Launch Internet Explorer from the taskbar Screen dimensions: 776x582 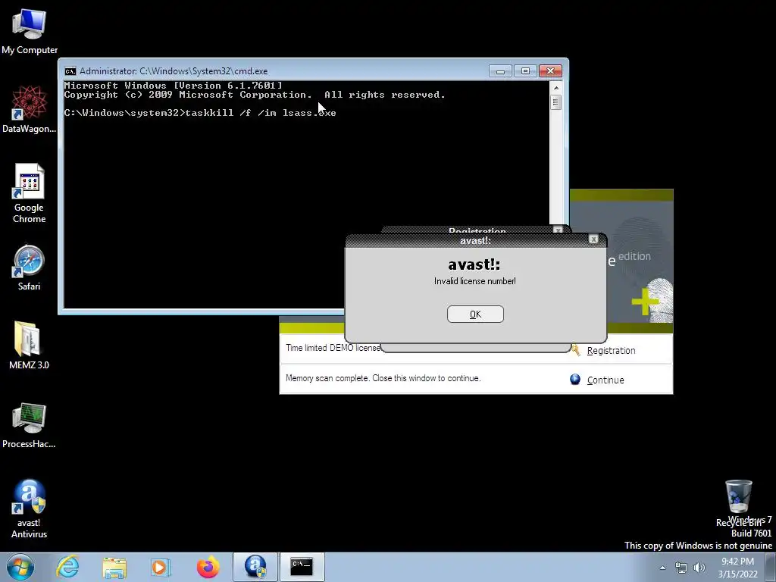point(67,567)
